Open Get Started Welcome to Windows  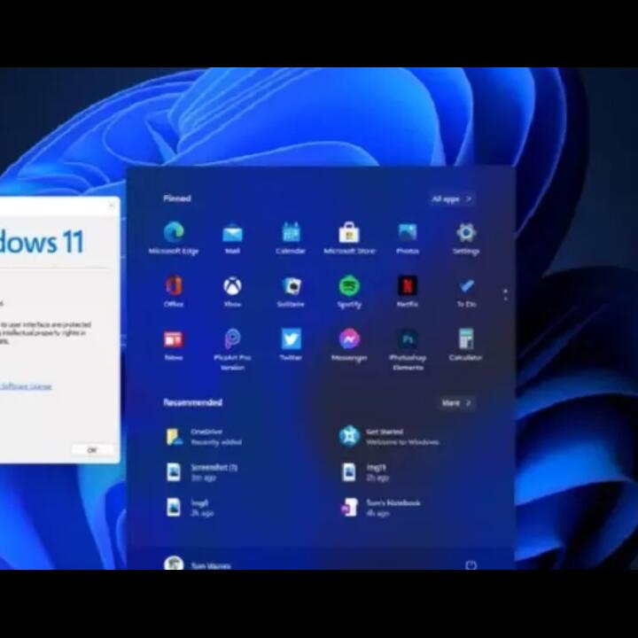pyautogui.click(x=389, y=437)
